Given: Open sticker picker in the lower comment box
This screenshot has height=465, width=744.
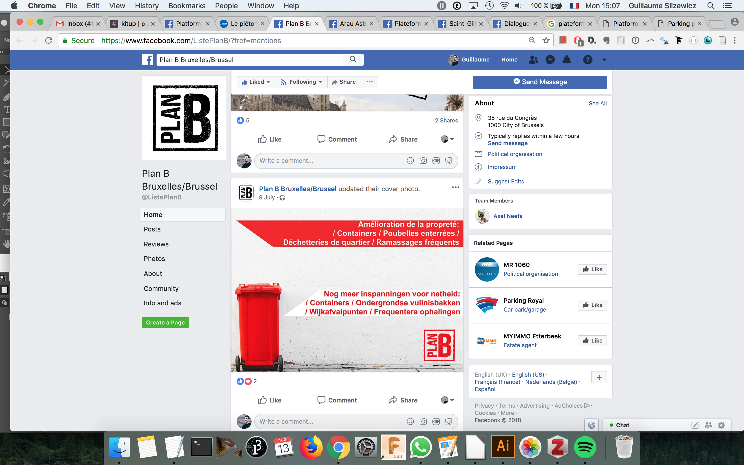Looking at the screenshot, I should (x=448, y=421).
